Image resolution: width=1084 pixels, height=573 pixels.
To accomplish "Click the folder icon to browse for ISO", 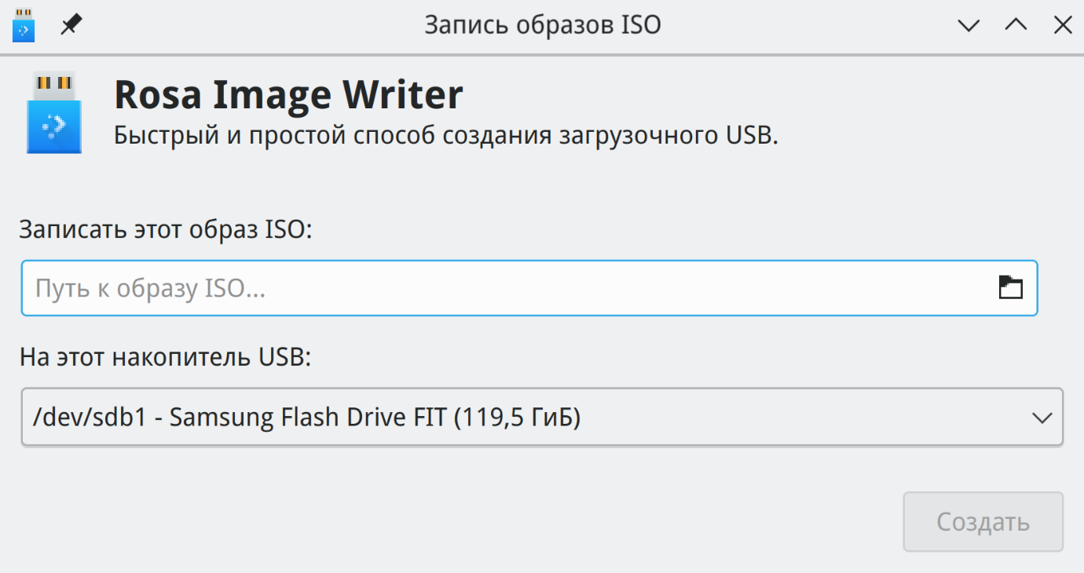I will 1010,288.
